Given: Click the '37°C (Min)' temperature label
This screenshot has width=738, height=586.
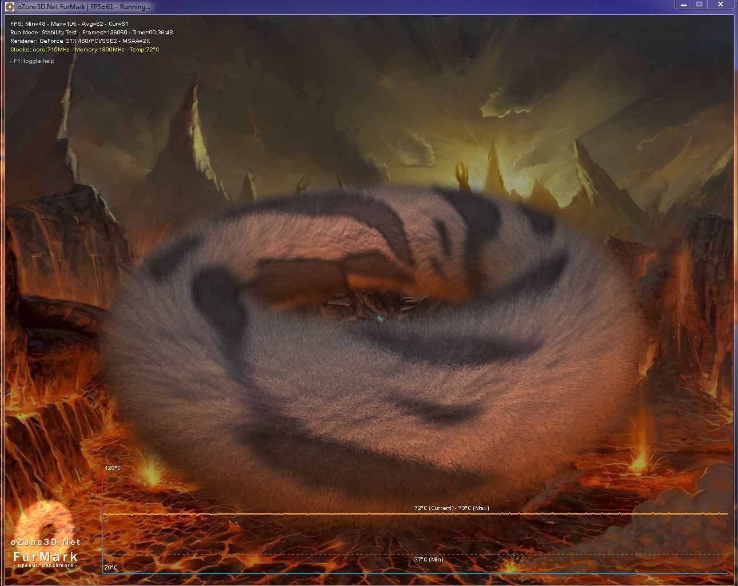Looking at the screenshot, I should point(429,560).
